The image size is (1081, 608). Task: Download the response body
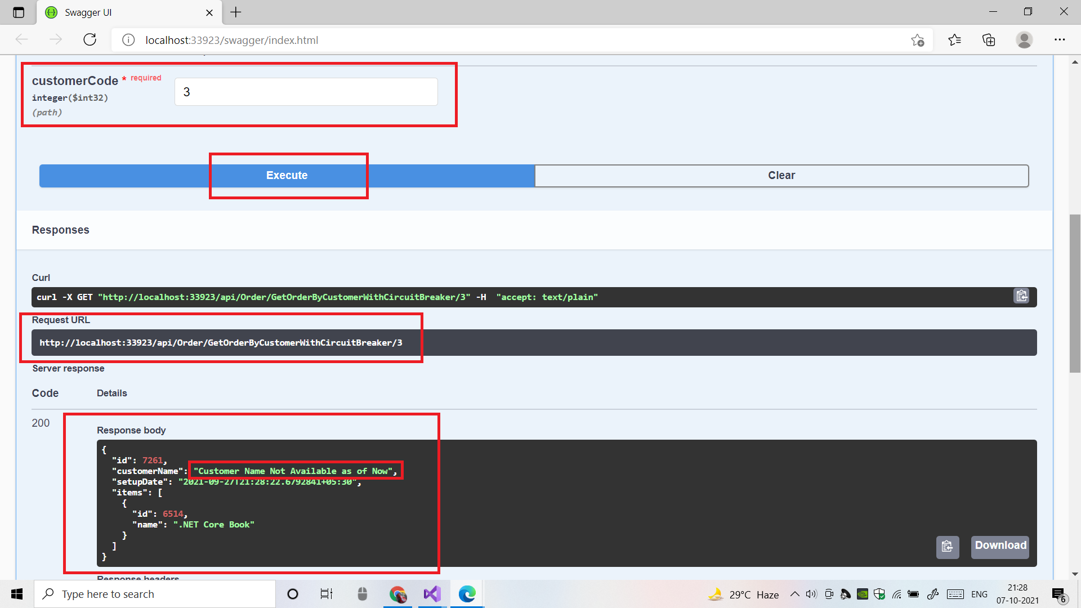(999, 546)
